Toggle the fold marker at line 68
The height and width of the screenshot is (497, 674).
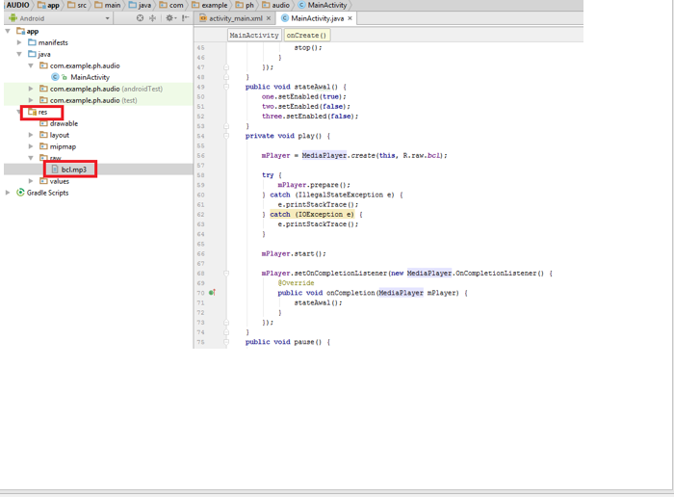click(226, 274)
